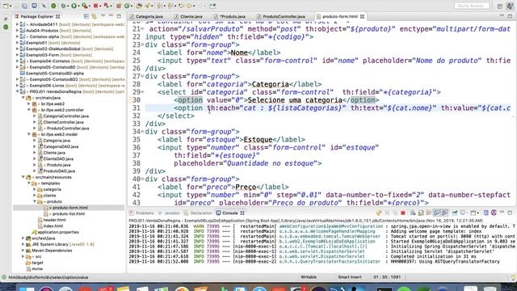The width and height of the screenshot is (517, 291).
Task: Click the Open Perspective icon beside Quick Access
Action: pyautogui.click(x=500, y=6)
